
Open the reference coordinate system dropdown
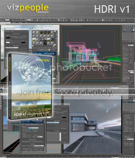coord(29,20)
